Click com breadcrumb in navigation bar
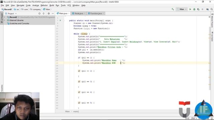Viewport: 214px width, 120px height. pos(25,9)
